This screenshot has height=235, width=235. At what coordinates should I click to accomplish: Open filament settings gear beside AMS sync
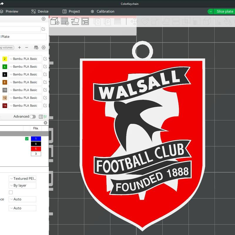point(43,48)
